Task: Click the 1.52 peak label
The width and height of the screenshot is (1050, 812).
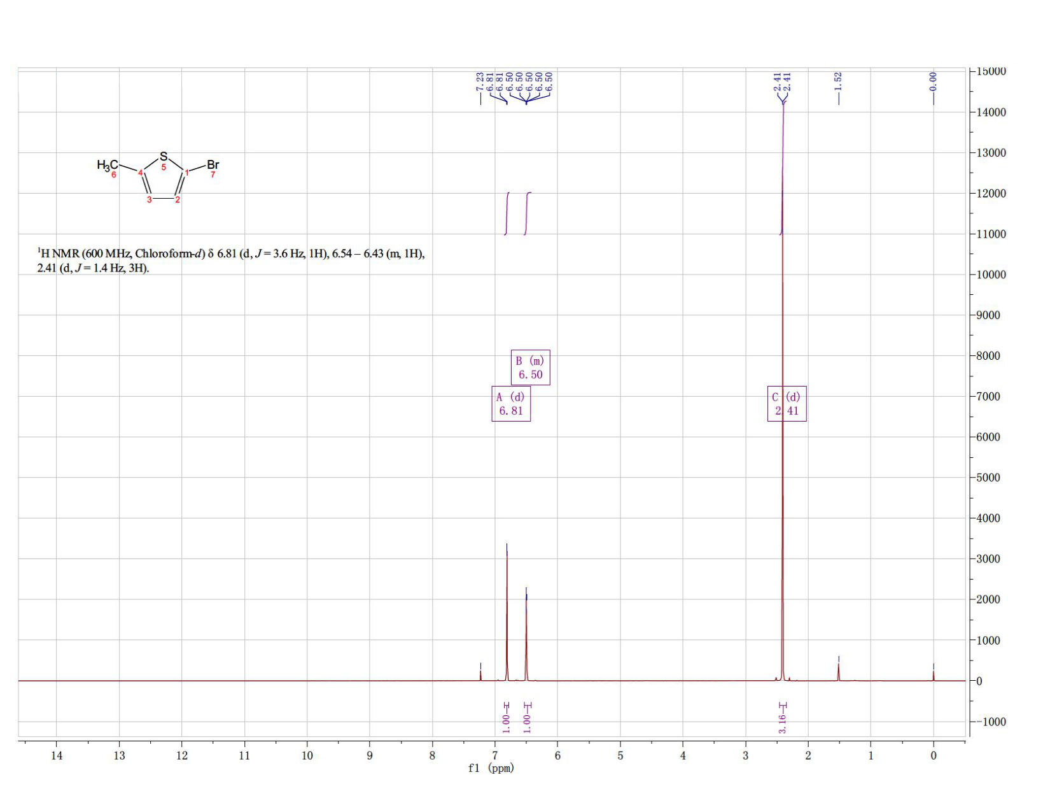Action: pos(839,82)
